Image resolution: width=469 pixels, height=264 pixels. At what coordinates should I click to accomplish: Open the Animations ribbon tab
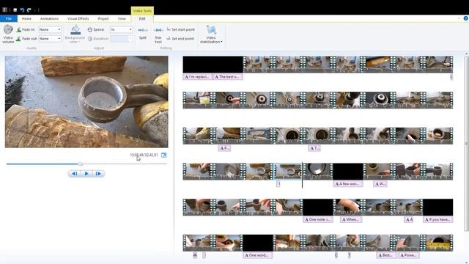49,18
